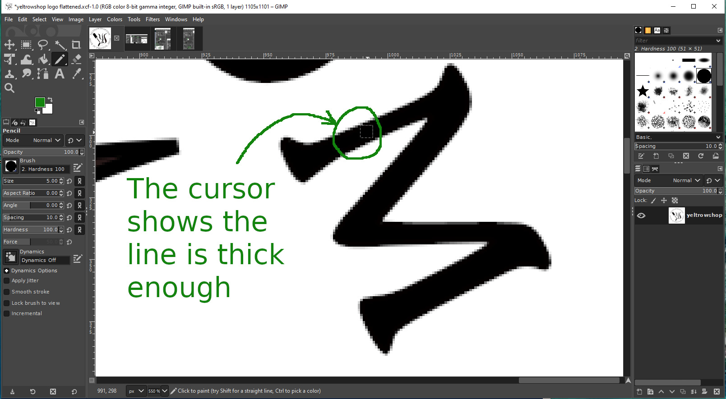Choose the Fuzzy Select magic wand tool

(60, 45)
